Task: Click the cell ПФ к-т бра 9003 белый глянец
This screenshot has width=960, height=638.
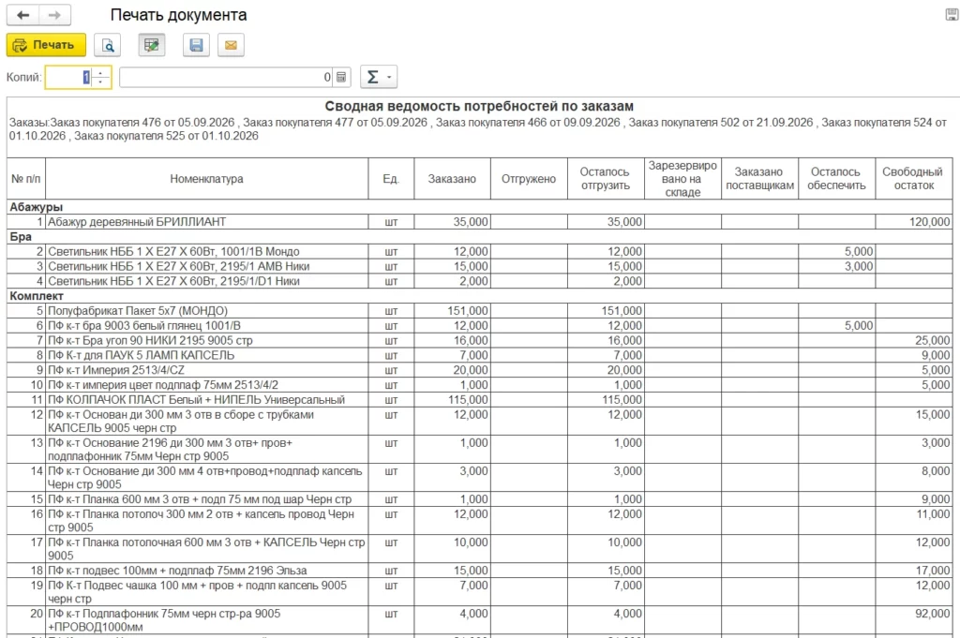Action: point(207,325)
